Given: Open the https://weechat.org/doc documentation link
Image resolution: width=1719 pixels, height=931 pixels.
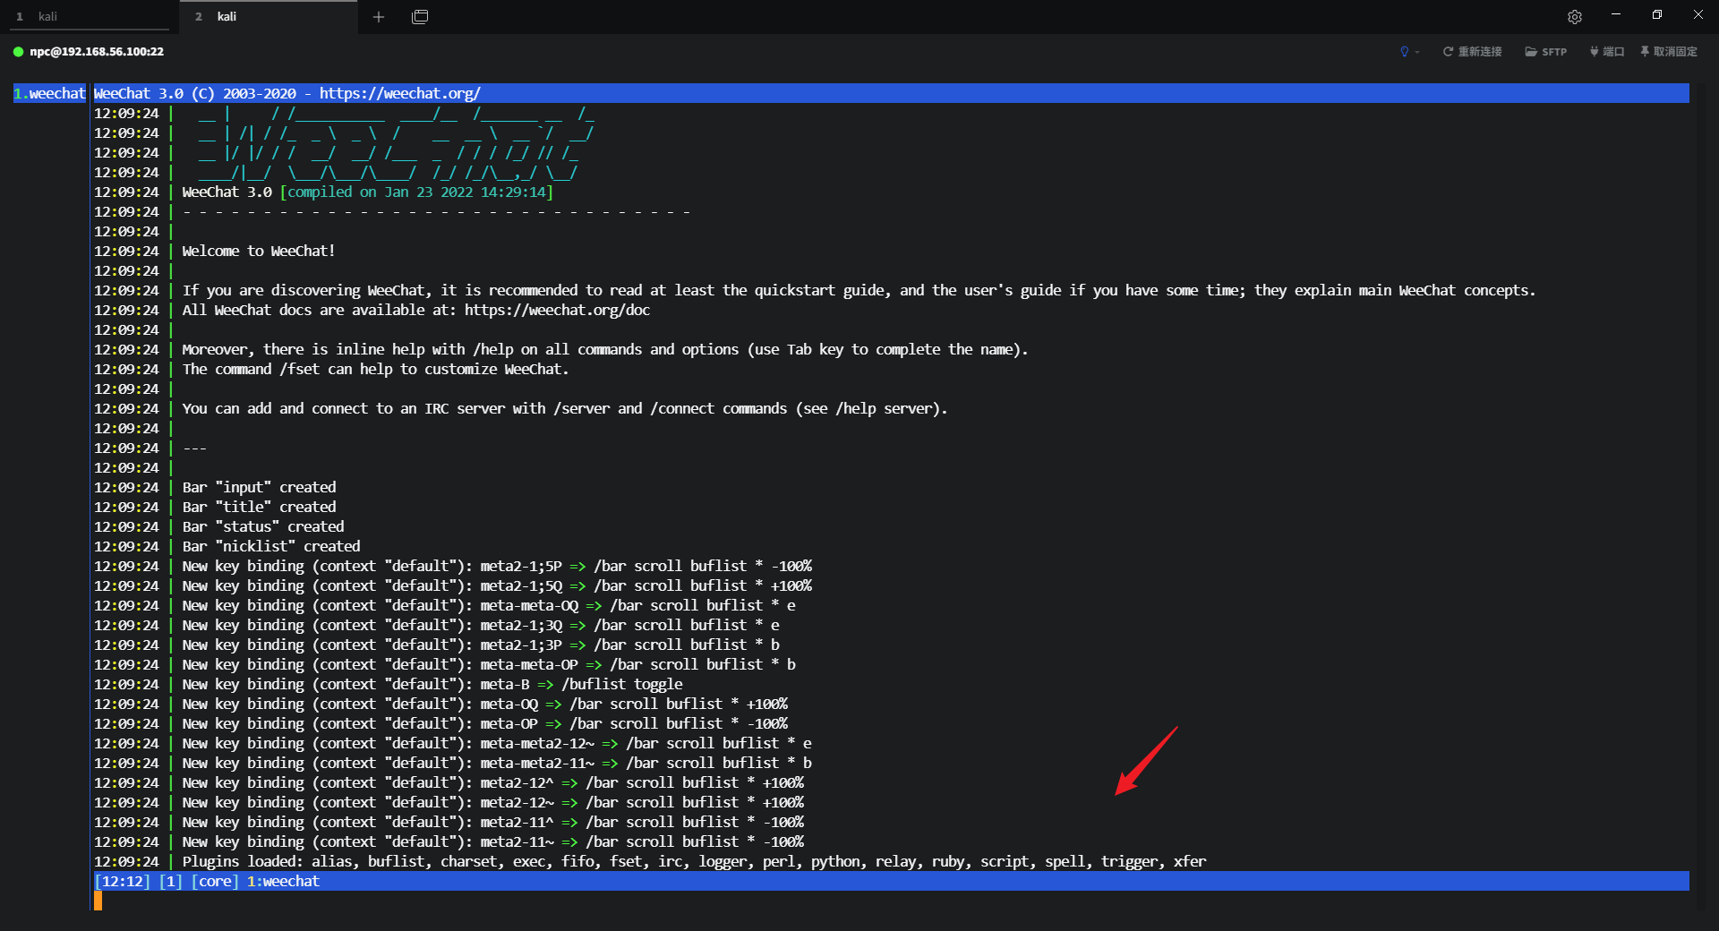Looking at the screenshot, I should click(557, 310).
